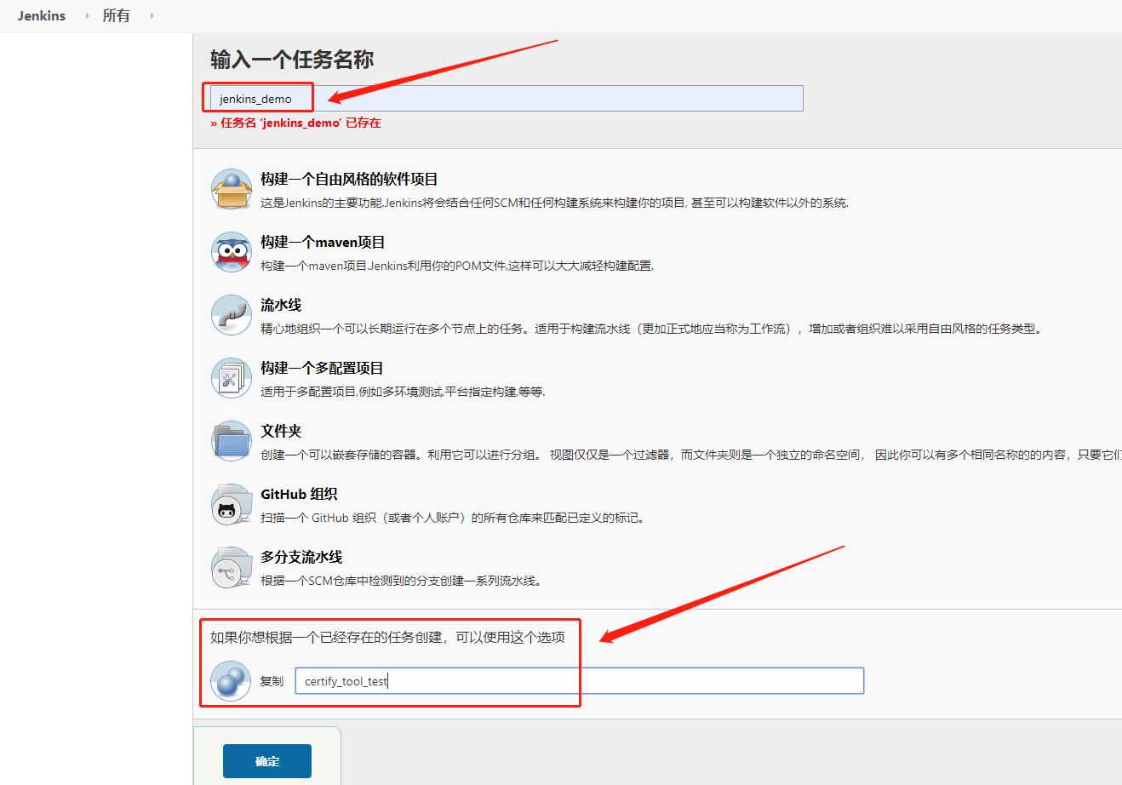This screenshot has width=1122, height=785.
Task: Focus the task name field containing jenkins_demo
Action: click(507, 99)
